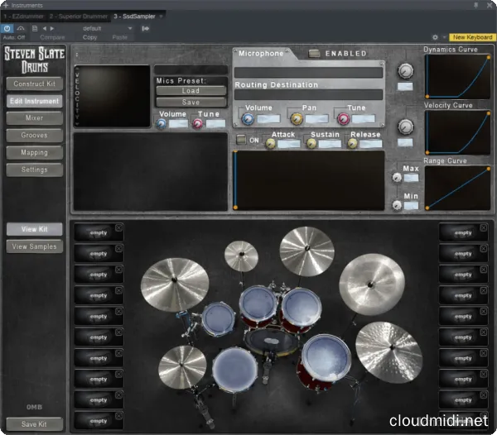The image size is (497, 435).
Task: Click Save under Mics Preset
Action: pos(191,103)
